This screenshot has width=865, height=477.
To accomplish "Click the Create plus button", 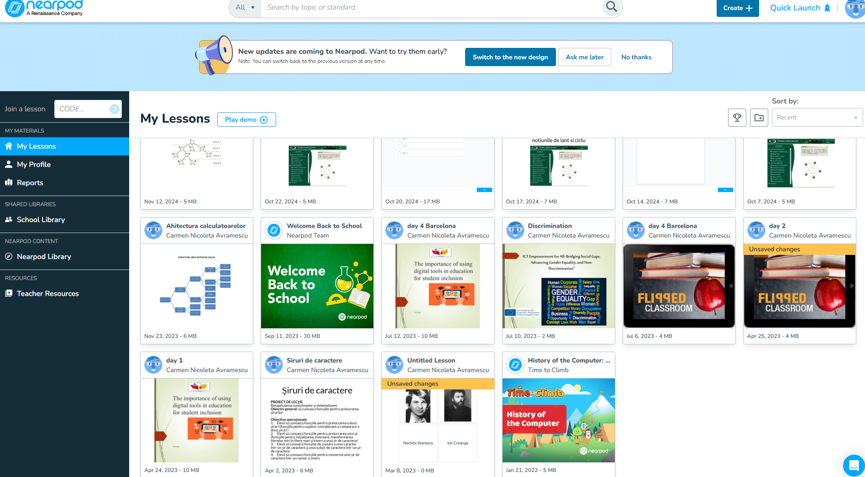I will (737, 8).
